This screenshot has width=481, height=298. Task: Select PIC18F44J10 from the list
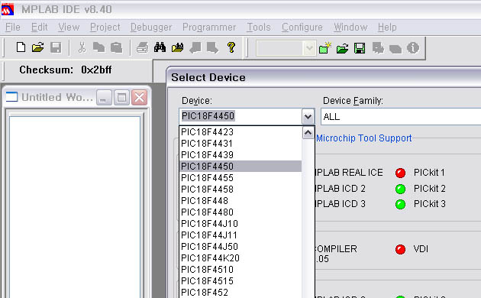point(240,223)
